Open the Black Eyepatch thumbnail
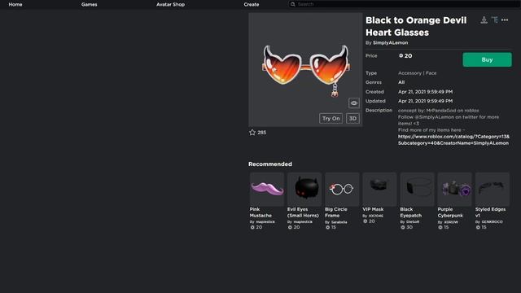Image resolution: width=521 pixels, height=293 pixels. click(x=418, y=189)
